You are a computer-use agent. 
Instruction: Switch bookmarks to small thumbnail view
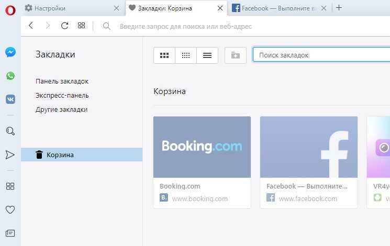[x=186, y=55]
